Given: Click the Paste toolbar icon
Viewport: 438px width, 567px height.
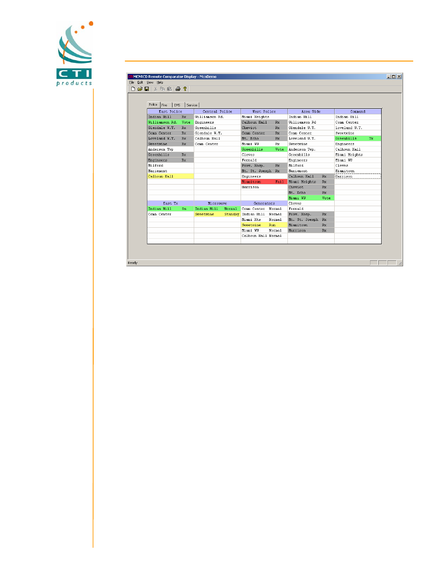Looking at the screenshot, I should click(x=169, y=89).
